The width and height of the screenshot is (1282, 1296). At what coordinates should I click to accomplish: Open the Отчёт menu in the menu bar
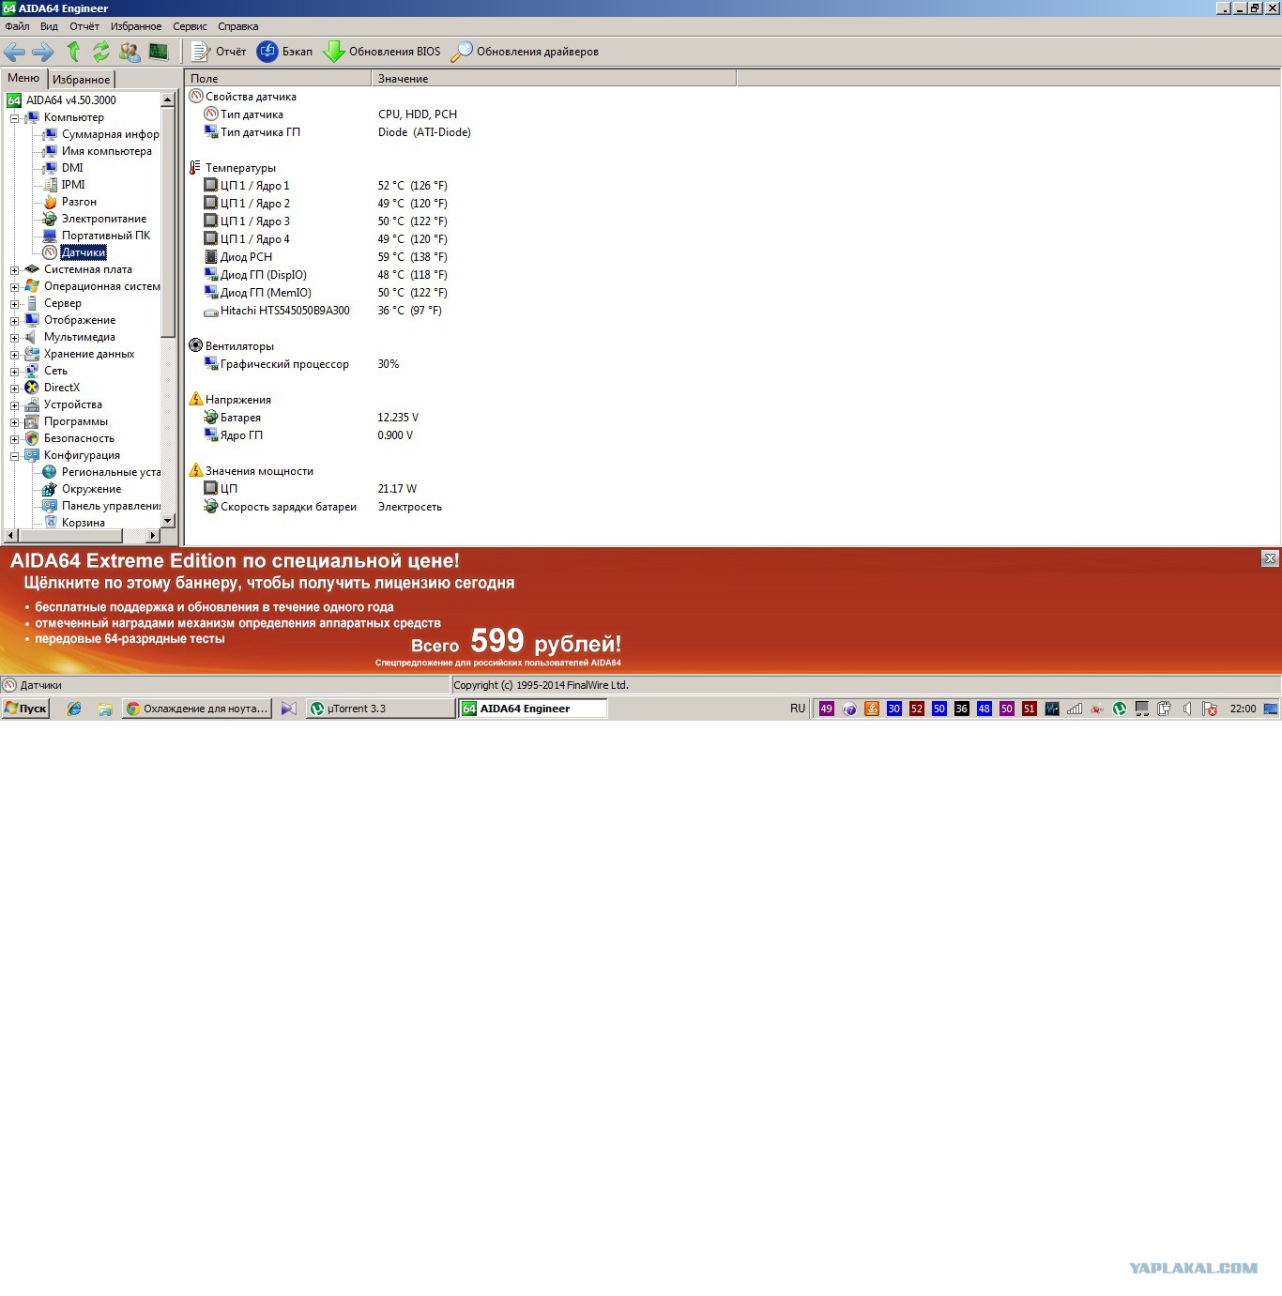[84, 26]
